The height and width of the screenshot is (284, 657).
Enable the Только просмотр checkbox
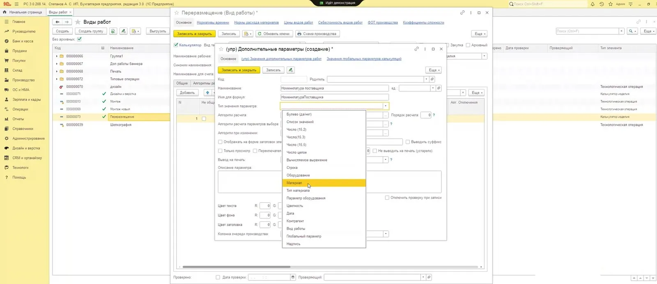click(220, 151)
